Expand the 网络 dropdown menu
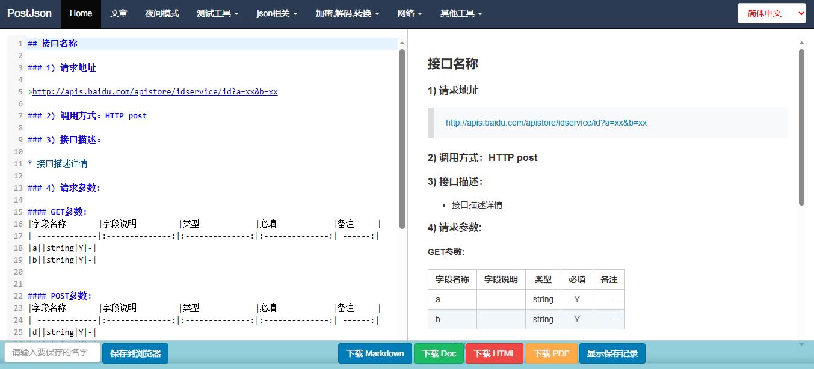 coord(410,13)
